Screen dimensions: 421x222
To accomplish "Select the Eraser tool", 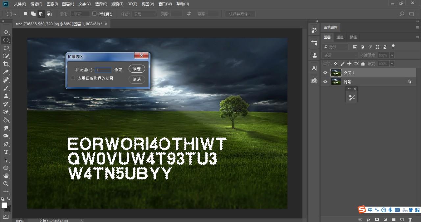I will [x=6, y=112].
